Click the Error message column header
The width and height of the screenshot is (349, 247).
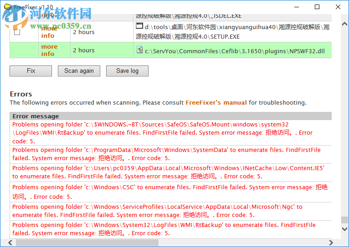[171, 116]
